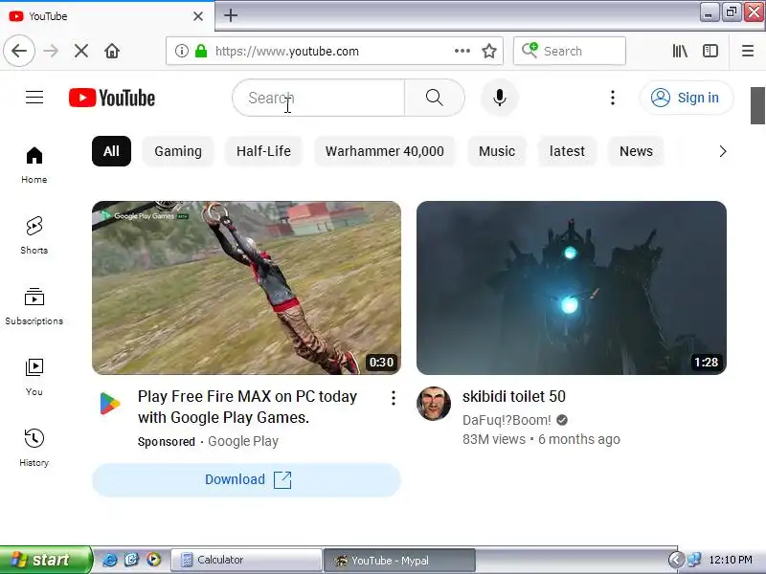The image size is (766, 574).
Task: Open Subscriptions in the sidebar
Action: 34,306
